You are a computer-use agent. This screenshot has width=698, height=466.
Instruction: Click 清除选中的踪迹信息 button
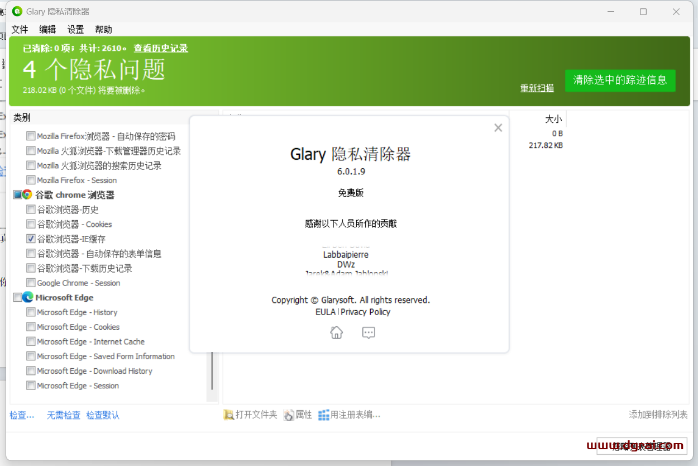pyautogui.click(x=620, y=80)
